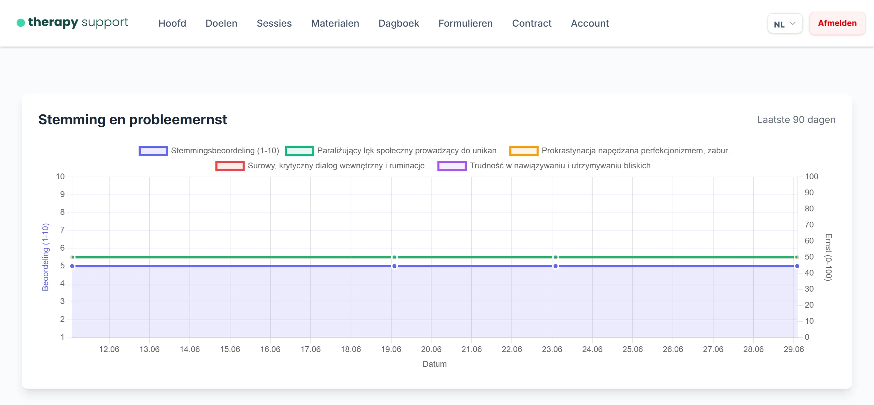874x405 pixels.
Task: Click the therapy support logo
Action: [72, 23]
